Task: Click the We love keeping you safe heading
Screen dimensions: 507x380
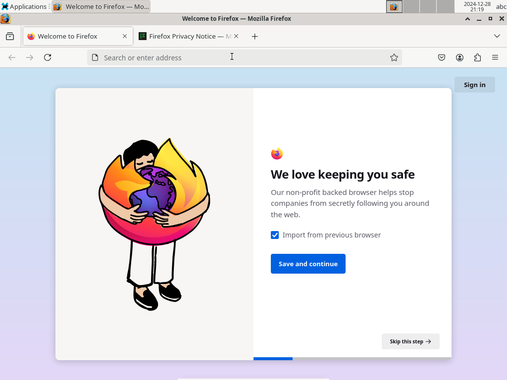Action: [343, 175]
